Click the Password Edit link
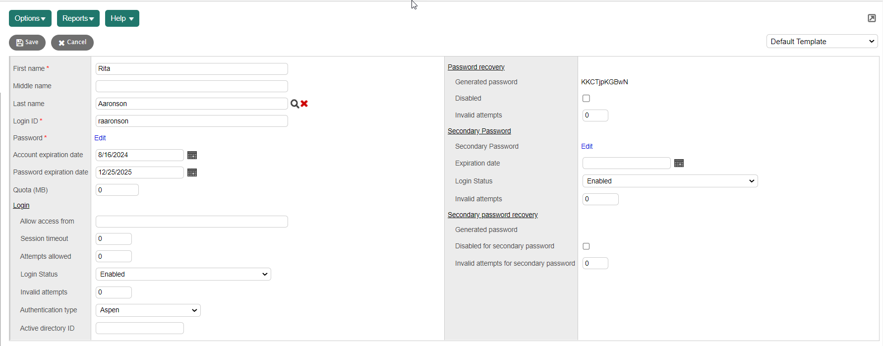Screen dimensions: 883x346 [x=100, y=138]
